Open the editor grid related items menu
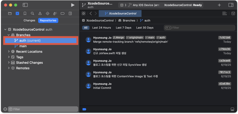 [x=83, y=14]
